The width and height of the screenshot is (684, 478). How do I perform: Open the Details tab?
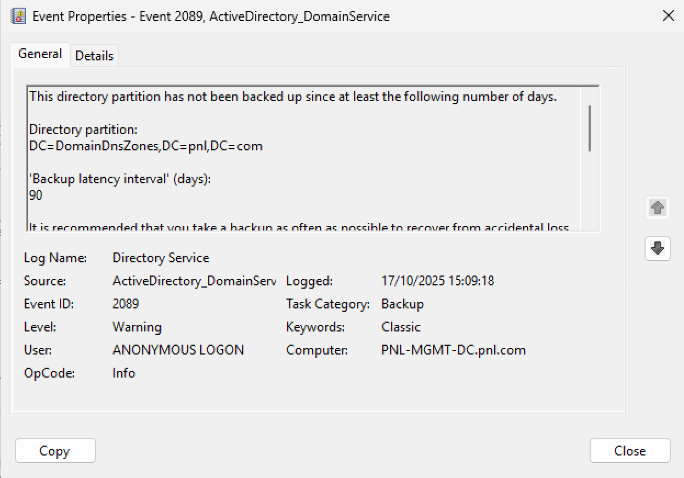click(94, 56)
